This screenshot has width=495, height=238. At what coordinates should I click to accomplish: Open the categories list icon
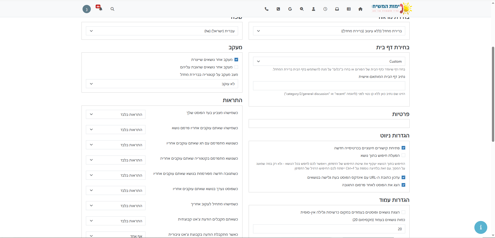[x=349, y=9]
